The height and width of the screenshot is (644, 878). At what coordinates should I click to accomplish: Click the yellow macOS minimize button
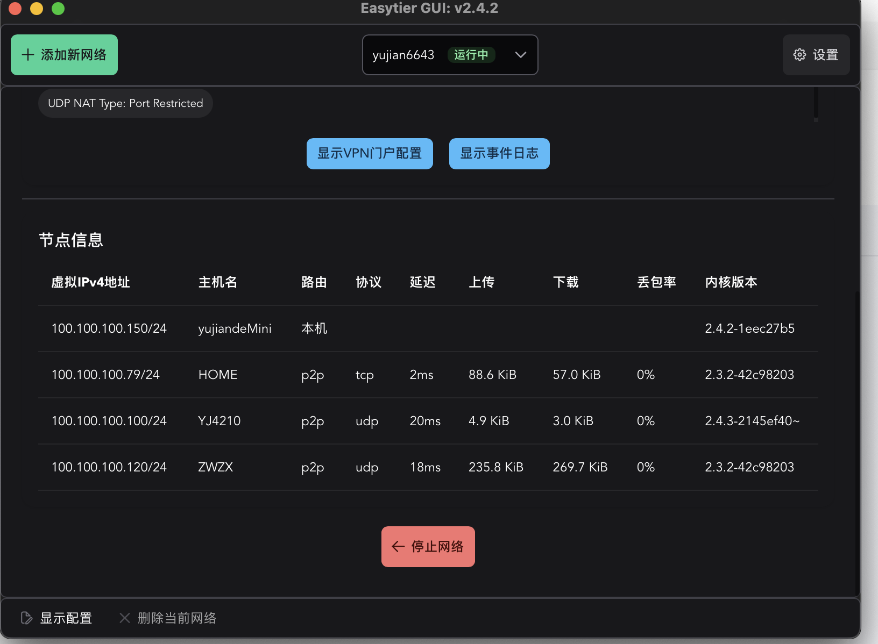pos(37,9)
